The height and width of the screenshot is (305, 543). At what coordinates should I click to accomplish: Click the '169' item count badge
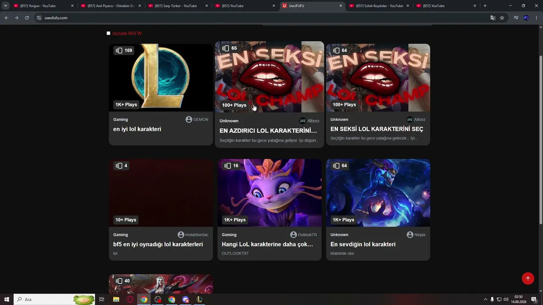point(124,50)
